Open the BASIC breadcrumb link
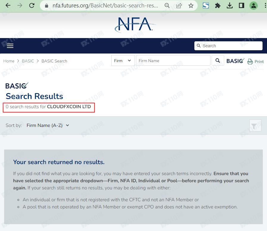Viewport: 267px width, 231px height. 28,61
